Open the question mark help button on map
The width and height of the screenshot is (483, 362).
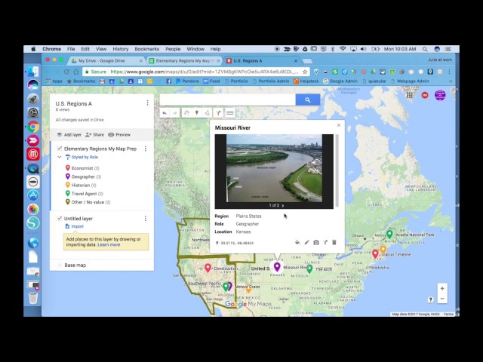click(431, 299)
